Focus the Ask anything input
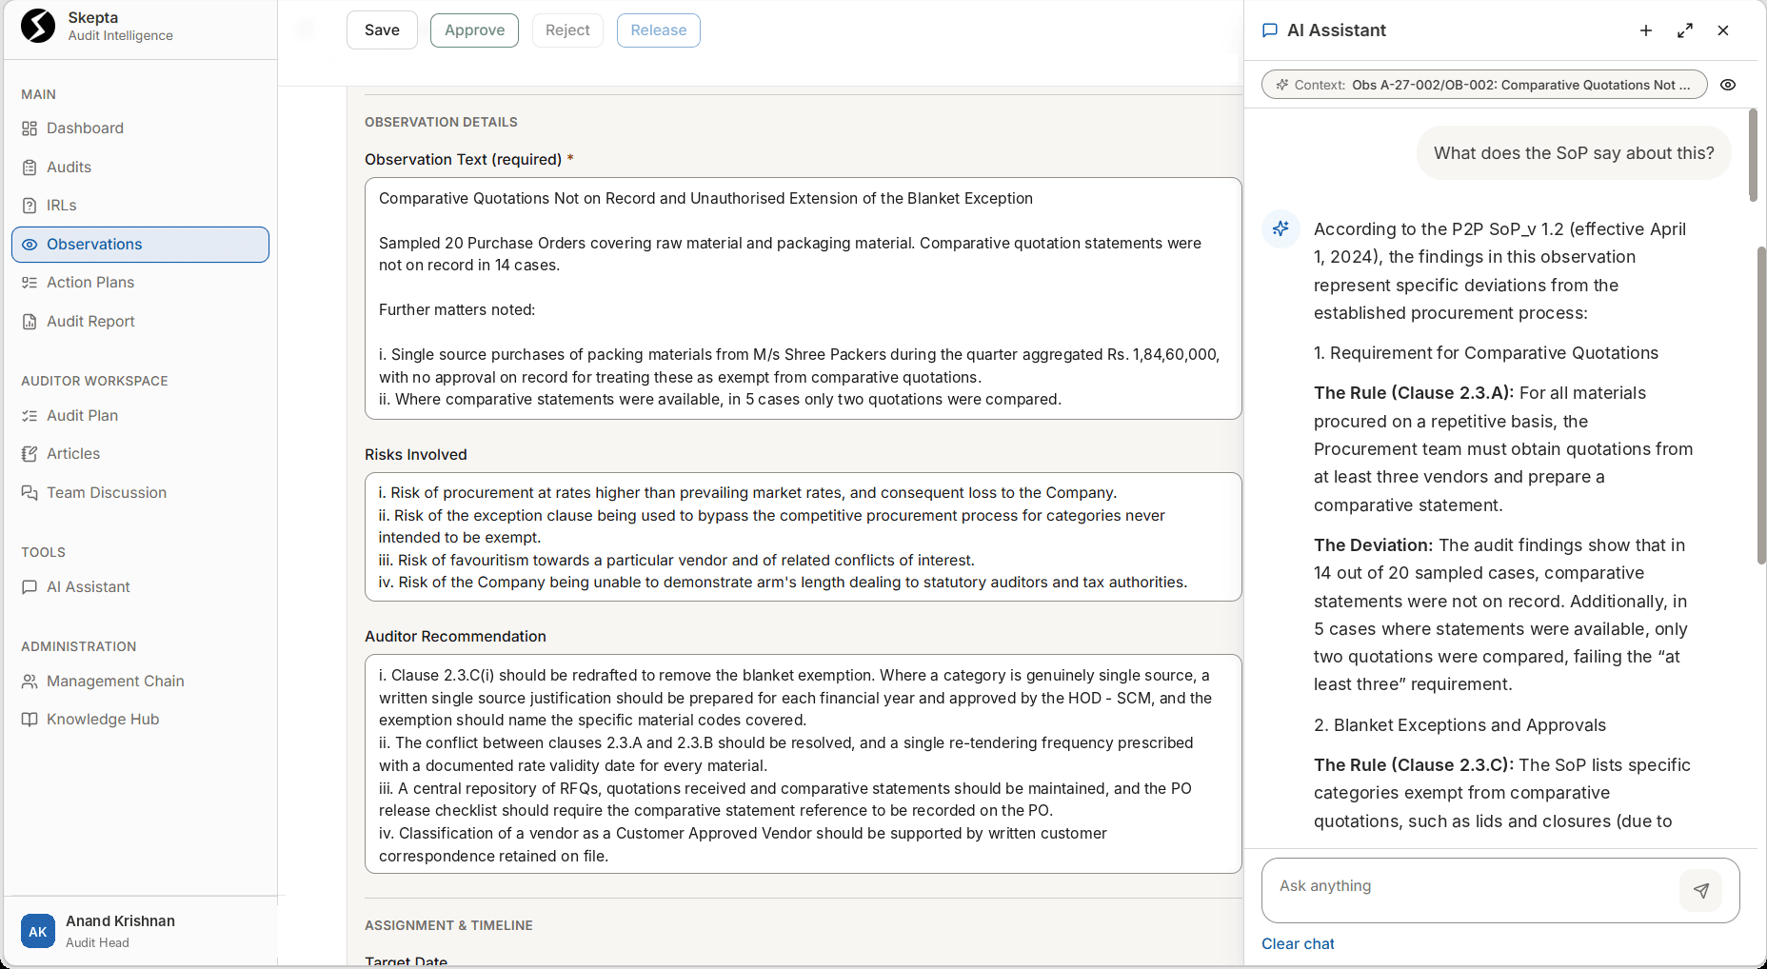Image resolution: width=1767 pixels, height=969 pixels. click(x=1470, y=890)
